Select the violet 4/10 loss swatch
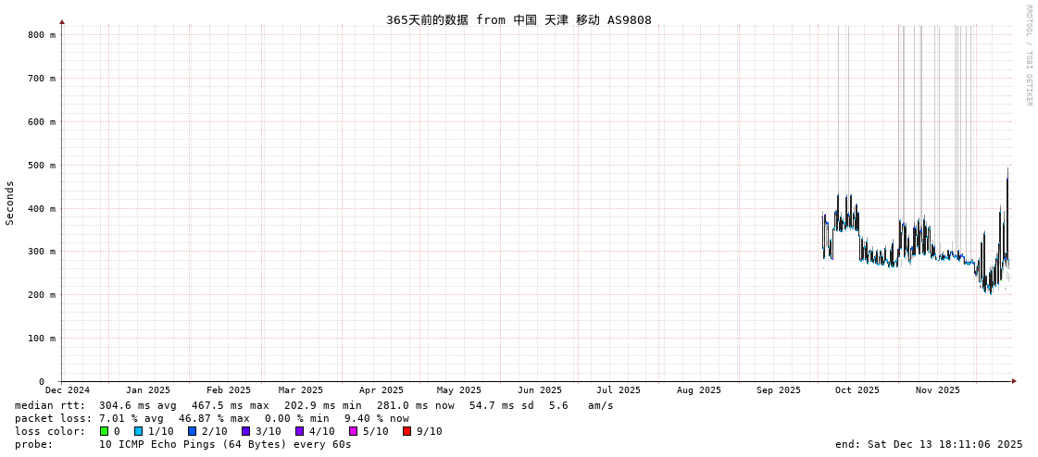This screenshot has height=457, width=1038. click(299, 431)
